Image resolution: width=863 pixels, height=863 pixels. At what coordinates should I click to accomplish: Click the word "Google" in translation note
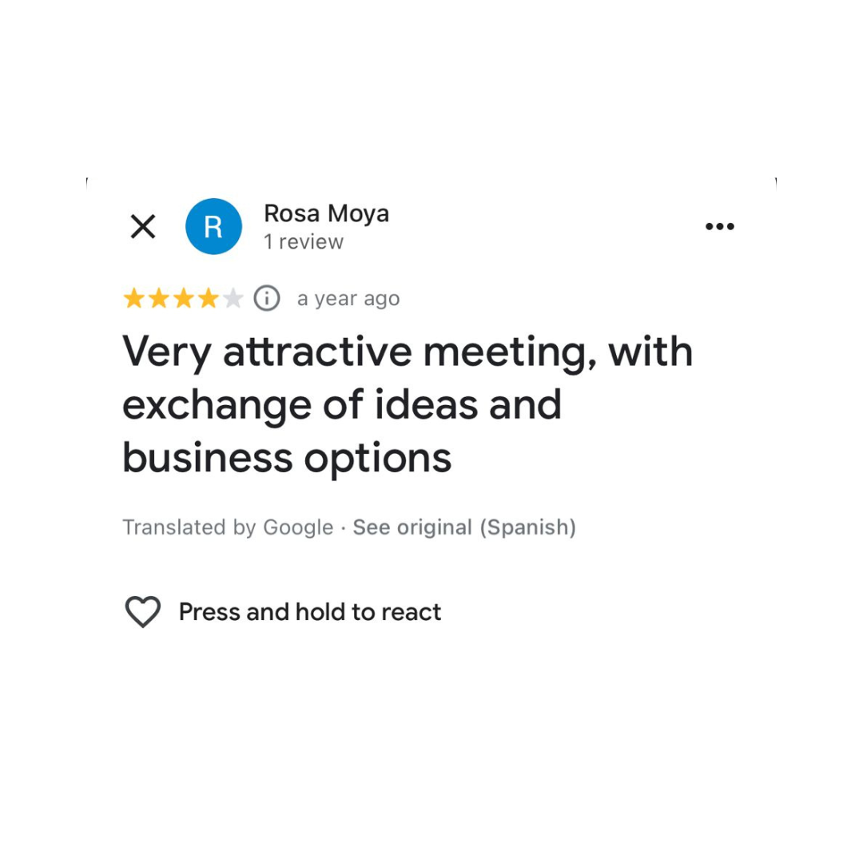coord(298,527)
